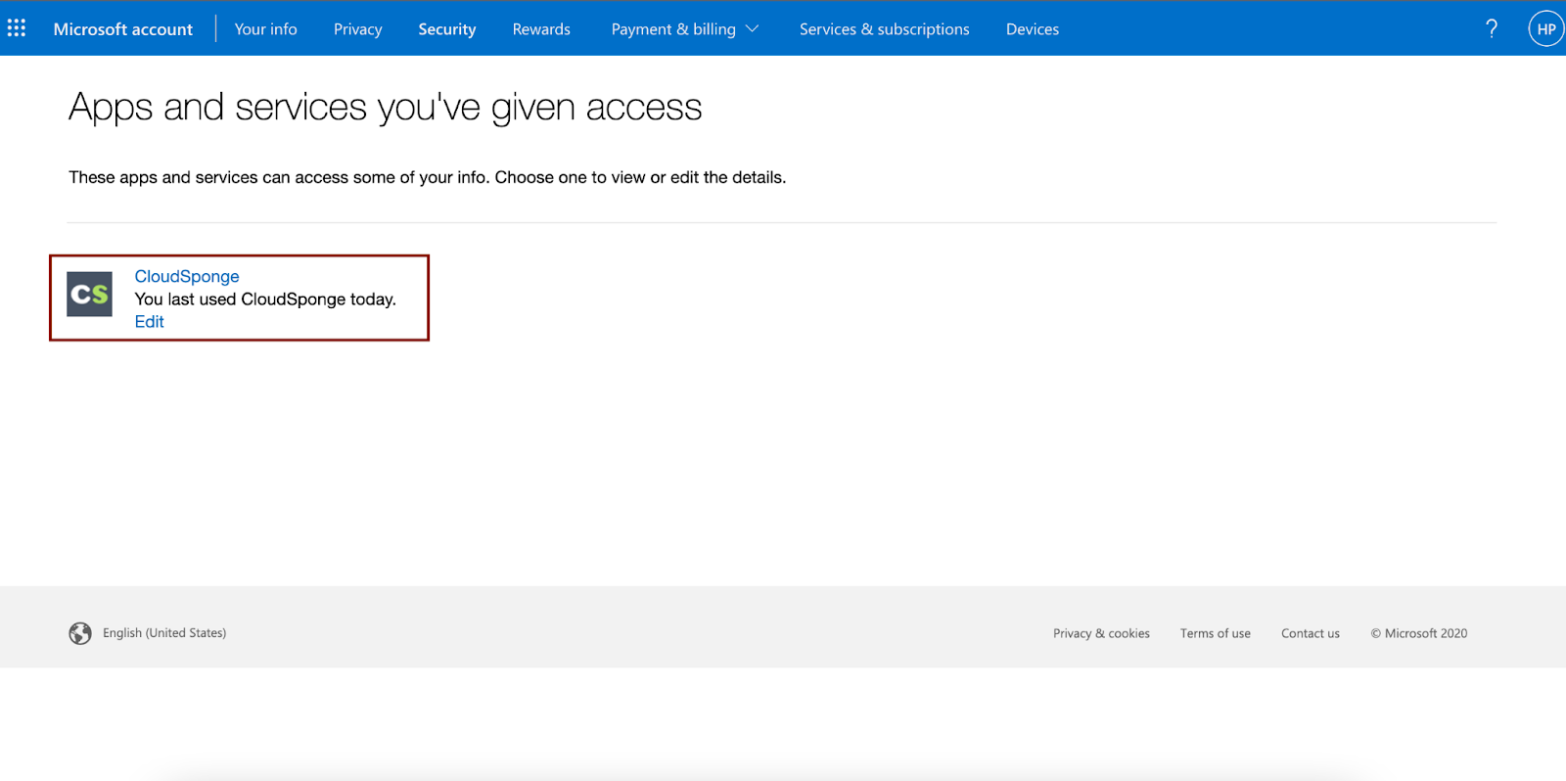Open Services & subscriptions

[x=884, y=29]
